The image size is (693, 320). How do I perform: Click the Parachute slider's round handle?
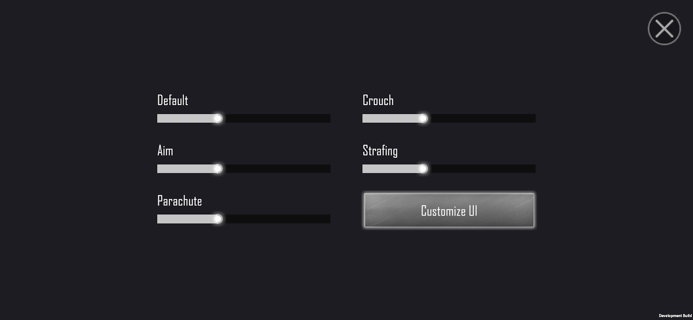click(x=218, y=219)
